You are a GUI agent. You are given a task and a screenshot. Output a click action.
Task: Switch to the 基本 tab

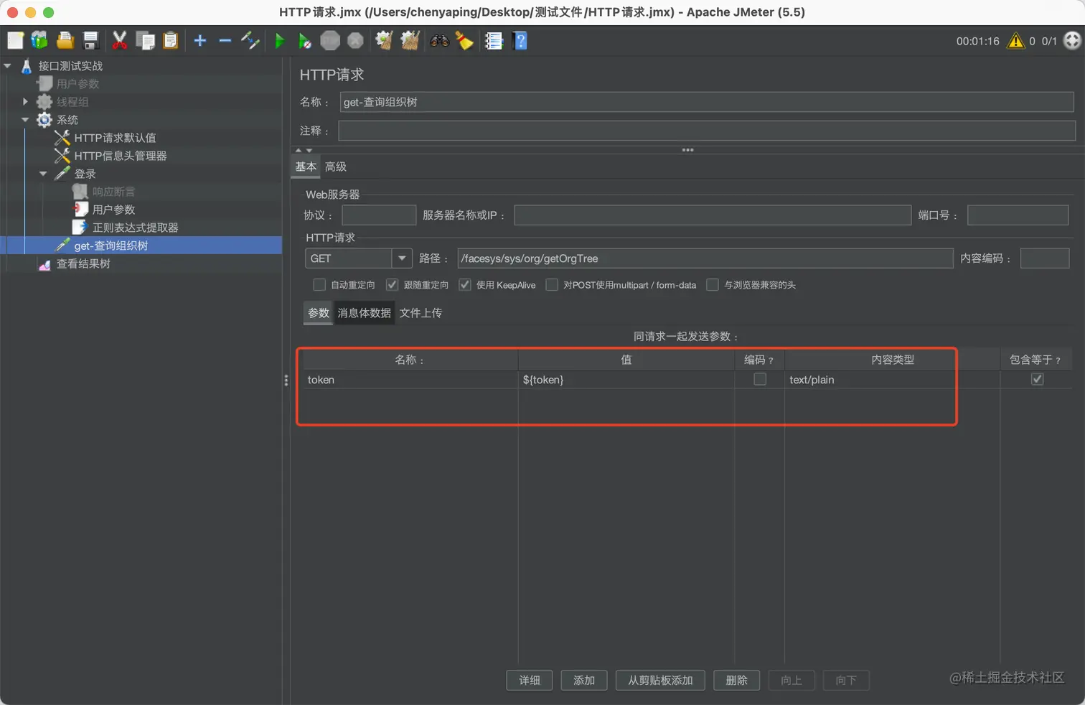(306, 167)
